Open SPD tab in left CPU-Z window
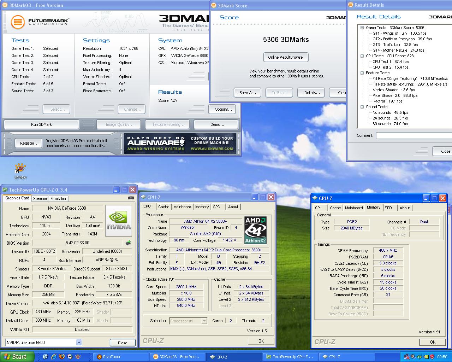The width and height of the screenshot is (452, 362). pos(216,207)
